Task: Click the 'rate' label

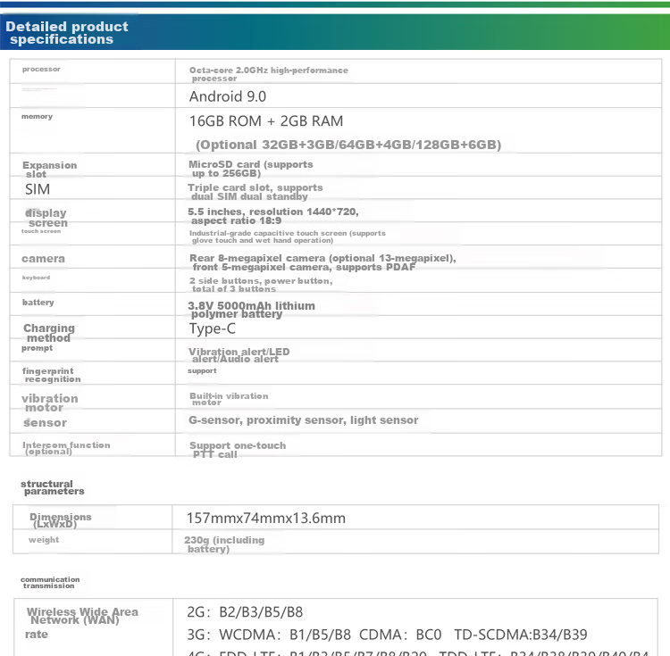Action: coord(37,635)
